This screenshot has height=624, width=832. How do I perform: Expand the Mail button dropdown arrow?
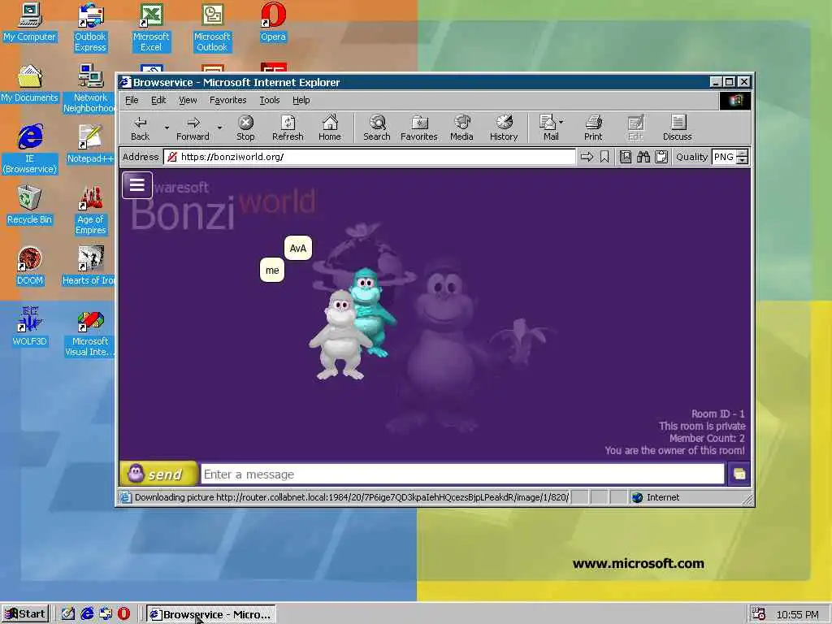point(561,122)
